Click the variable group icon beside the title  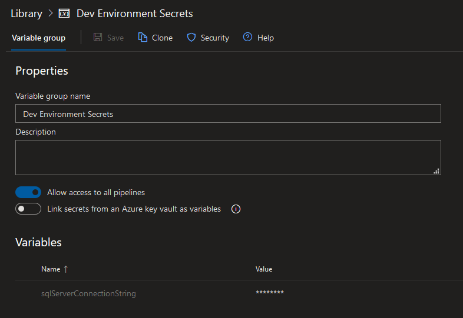(65, 13)
